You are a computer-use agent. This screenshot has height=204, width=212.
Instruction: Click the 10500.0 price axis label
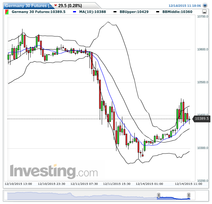(x=203, y=82)
